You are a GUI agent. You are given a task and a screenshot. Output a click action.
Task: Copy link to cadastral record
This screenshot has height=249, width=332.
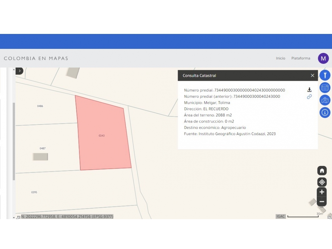[x=309, y=97]
